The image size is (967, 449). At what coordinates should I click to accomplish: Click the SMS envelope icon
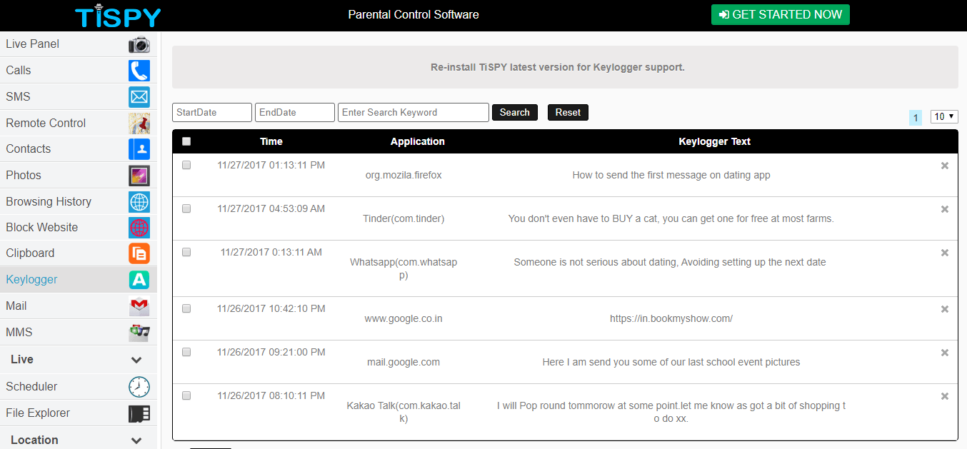coord(139,97)
